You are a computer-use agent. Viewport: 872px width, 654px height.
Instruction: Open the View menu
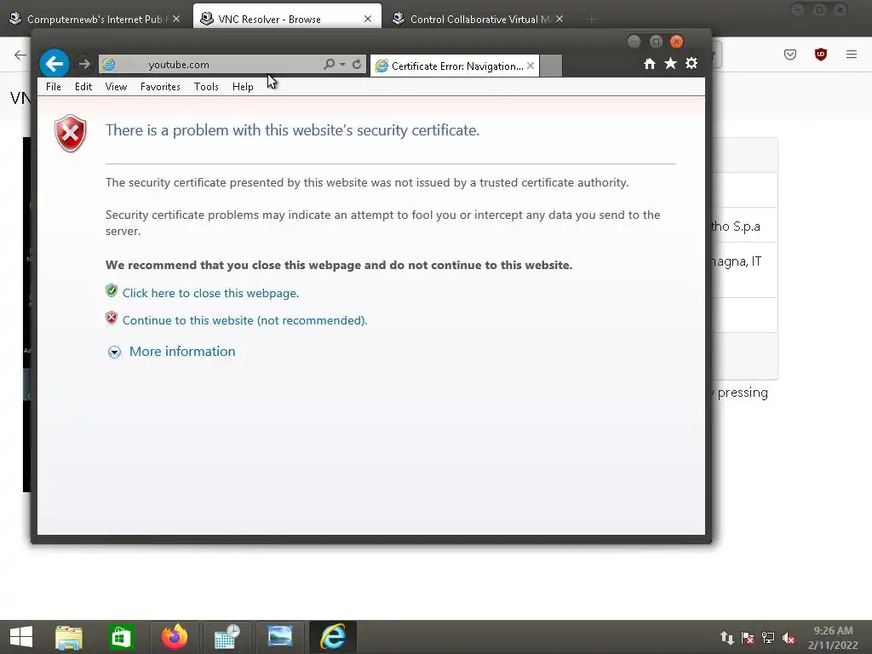116,87
